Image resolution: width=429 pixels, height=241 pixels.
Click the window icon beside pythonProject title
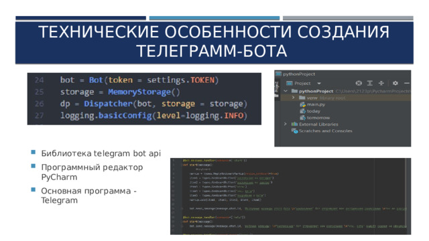click(279, 74)
